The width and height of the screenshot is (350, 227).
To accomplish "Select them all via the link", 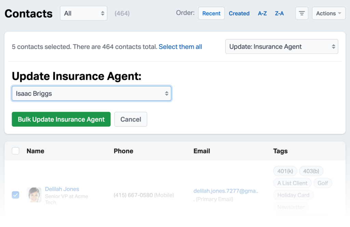I will tap(180, 47).
